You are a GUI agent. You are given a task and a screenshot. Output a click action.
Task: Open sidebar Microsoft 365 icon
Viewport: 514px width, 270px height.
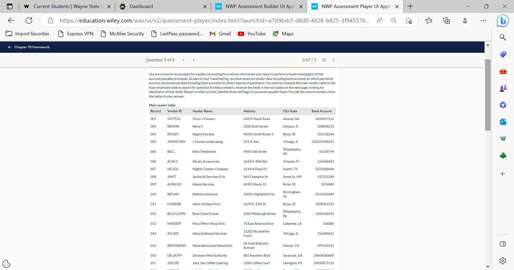click(x=503, y=105)
